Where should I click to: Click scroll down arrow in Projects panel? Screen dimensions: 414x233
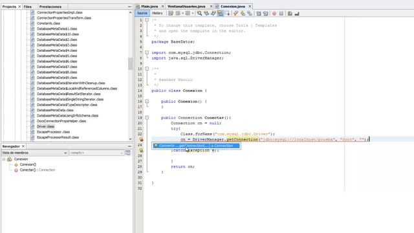[130, 139]
